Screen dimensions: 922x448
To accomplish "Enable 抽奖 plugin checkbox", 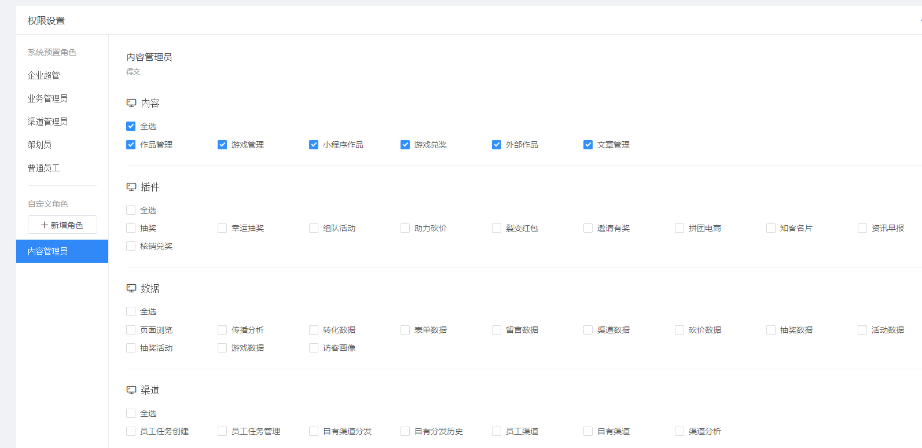I will pos(131,228).
